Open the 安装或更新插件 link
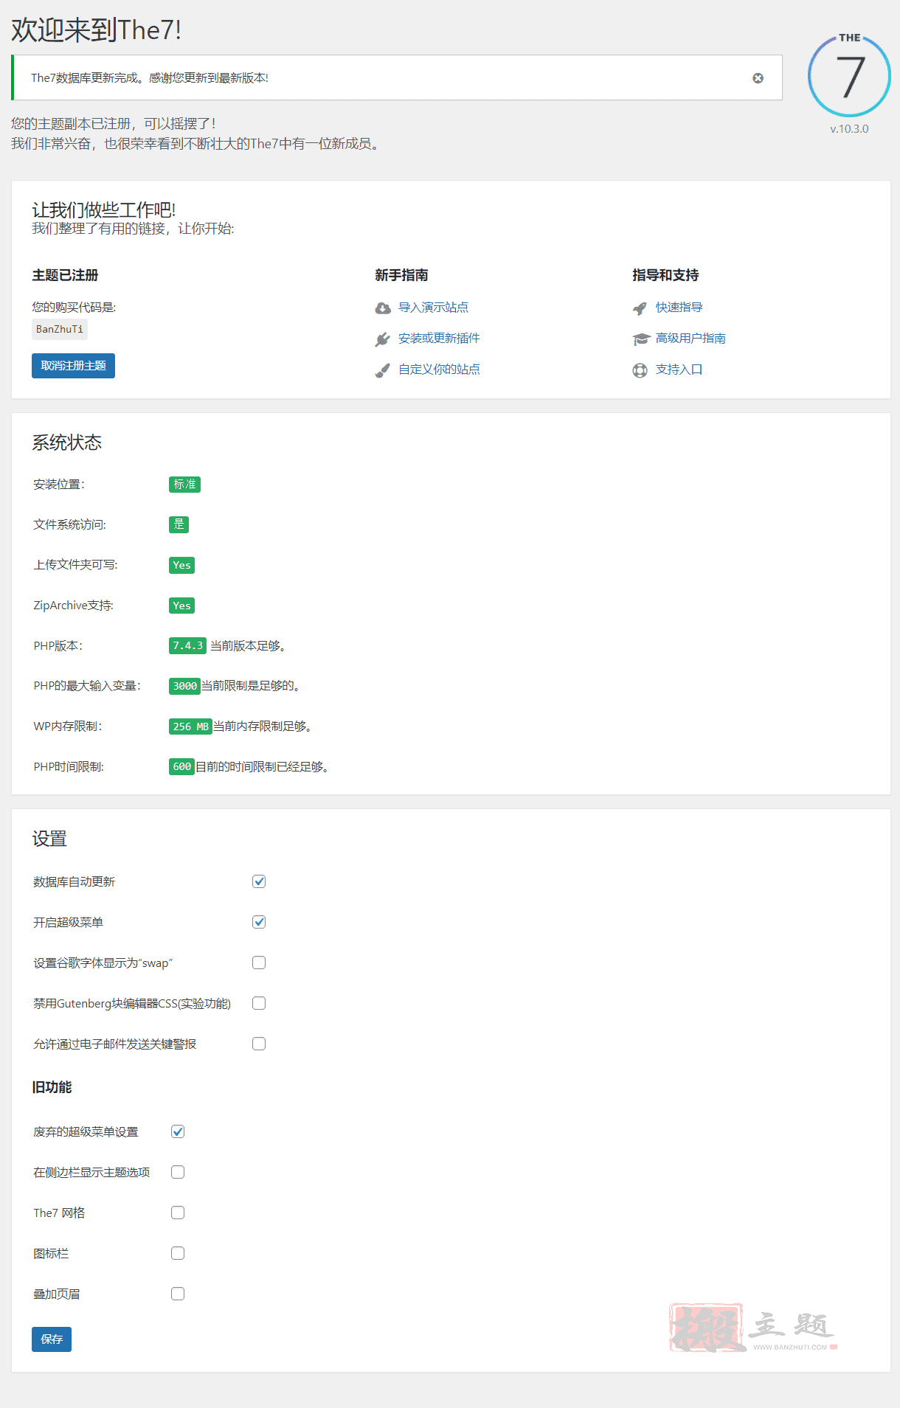This screenshot has height=1408, width=900. [439, 339]
